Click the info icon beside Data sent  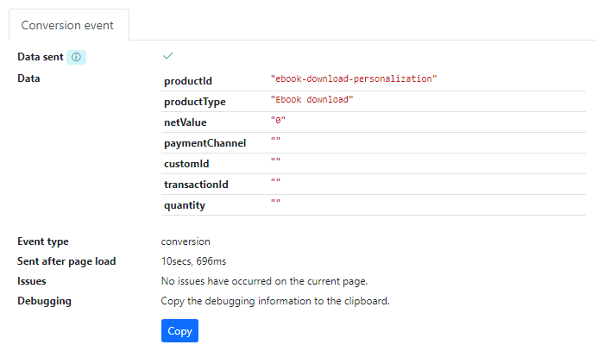click(76, 57)
